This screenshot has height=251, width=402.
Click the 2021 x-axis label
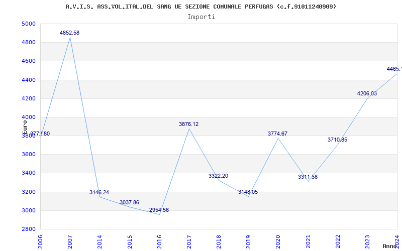point(308,242)
